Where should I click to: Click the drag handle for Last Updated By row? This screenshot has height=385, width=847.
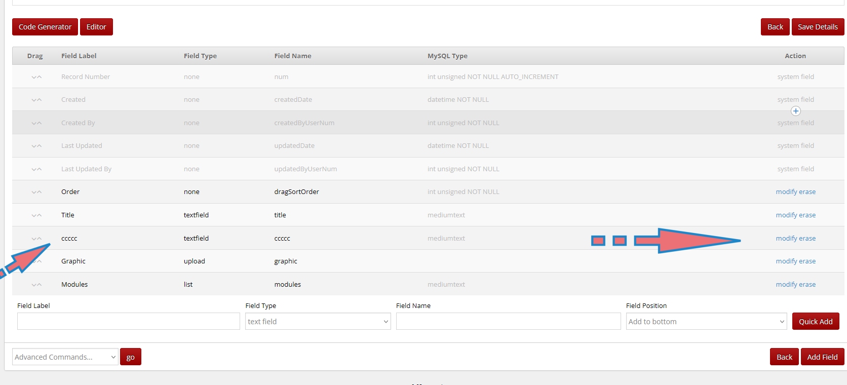coord(36,169)
